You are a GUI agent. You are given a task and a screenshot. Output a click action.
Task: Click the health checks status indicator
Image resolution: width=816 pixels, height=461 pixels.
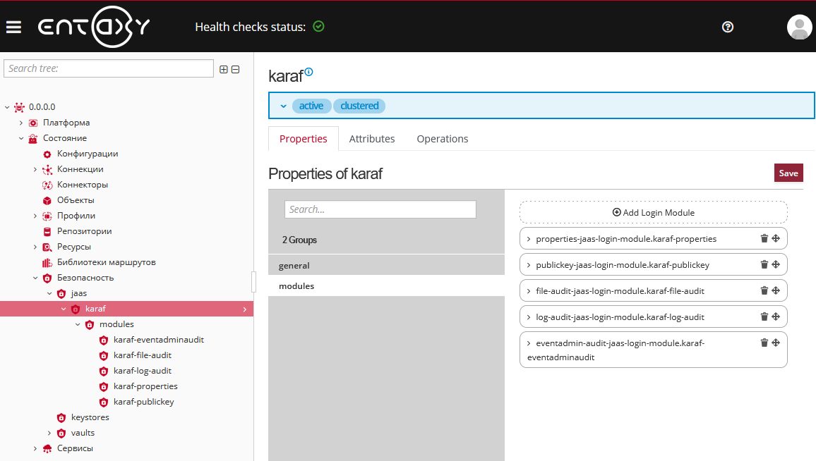coord(318,27)
